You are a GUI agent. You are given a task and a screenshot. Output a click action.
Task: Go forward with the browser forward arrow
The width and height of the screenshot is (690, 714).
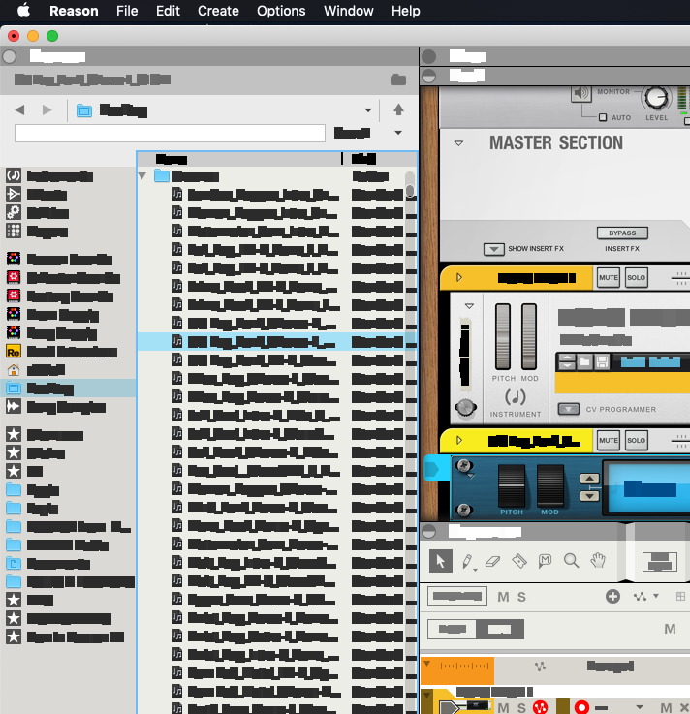[x=47, y=109]
